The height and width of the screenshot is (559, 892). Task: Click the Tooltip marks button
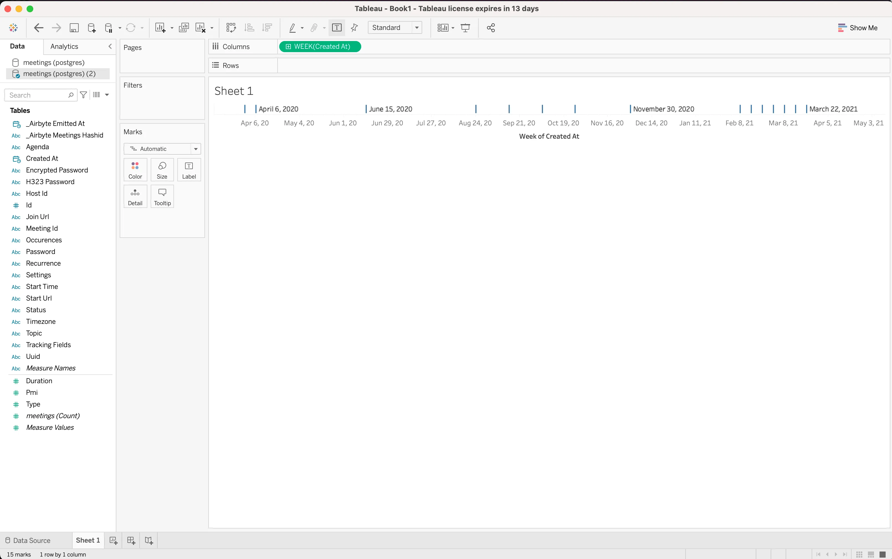[x=162, y=196]
